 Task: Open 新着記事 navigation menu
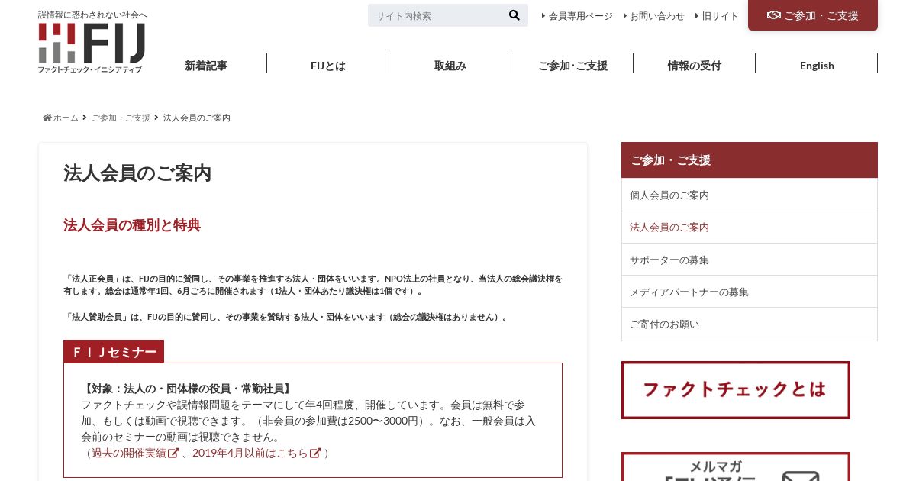[x=206, y=65]
